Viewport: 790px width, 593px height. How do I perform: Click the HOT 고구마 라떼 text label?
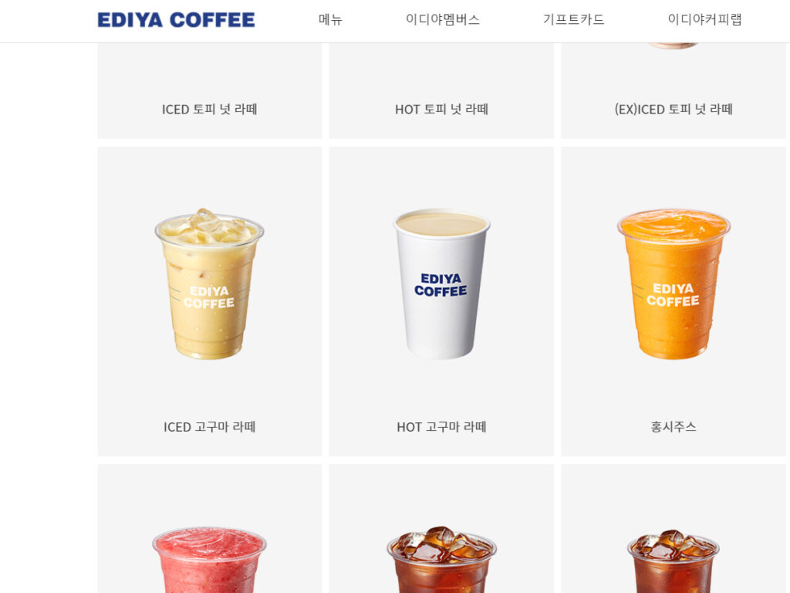pyautogui.click(x=441, y=427)
